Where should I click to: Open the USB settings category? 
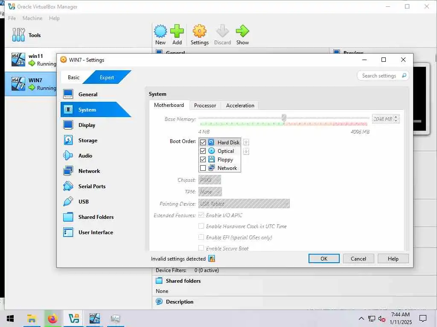[96, 201]
